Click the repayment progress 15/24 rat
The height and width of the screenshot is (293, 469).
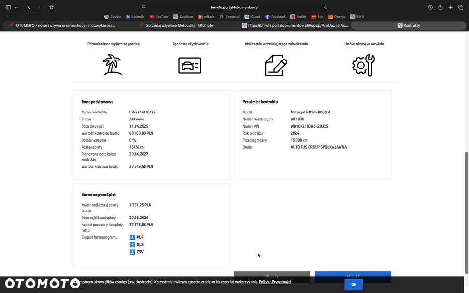pos(137,147)
